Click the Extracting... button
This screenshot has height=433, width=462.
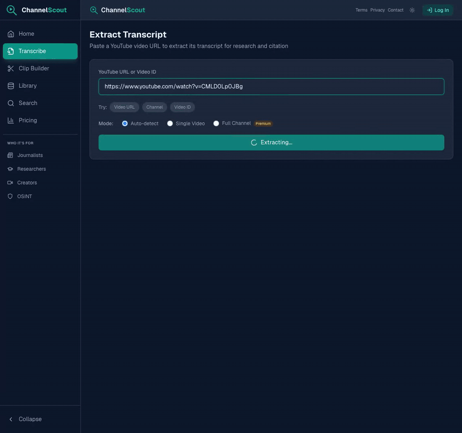pyautogui.click(x=272, y=143)
